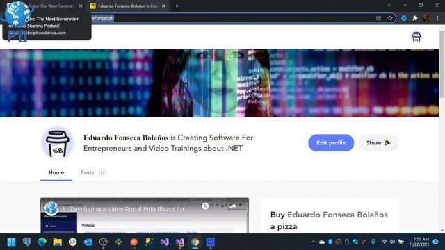Open pgAdmin elephant icon in taskbar

[x=27, y=242]
